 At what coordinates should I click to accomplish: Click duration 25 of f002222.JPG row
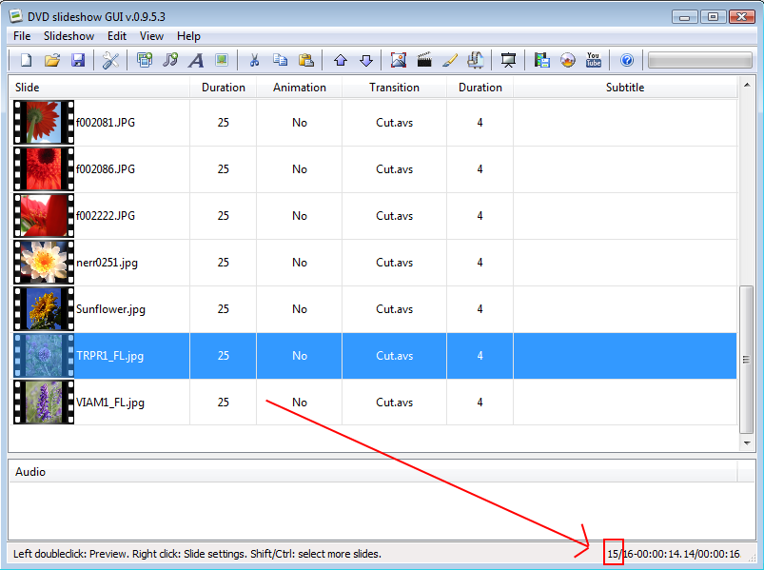[x=224, y=216]
